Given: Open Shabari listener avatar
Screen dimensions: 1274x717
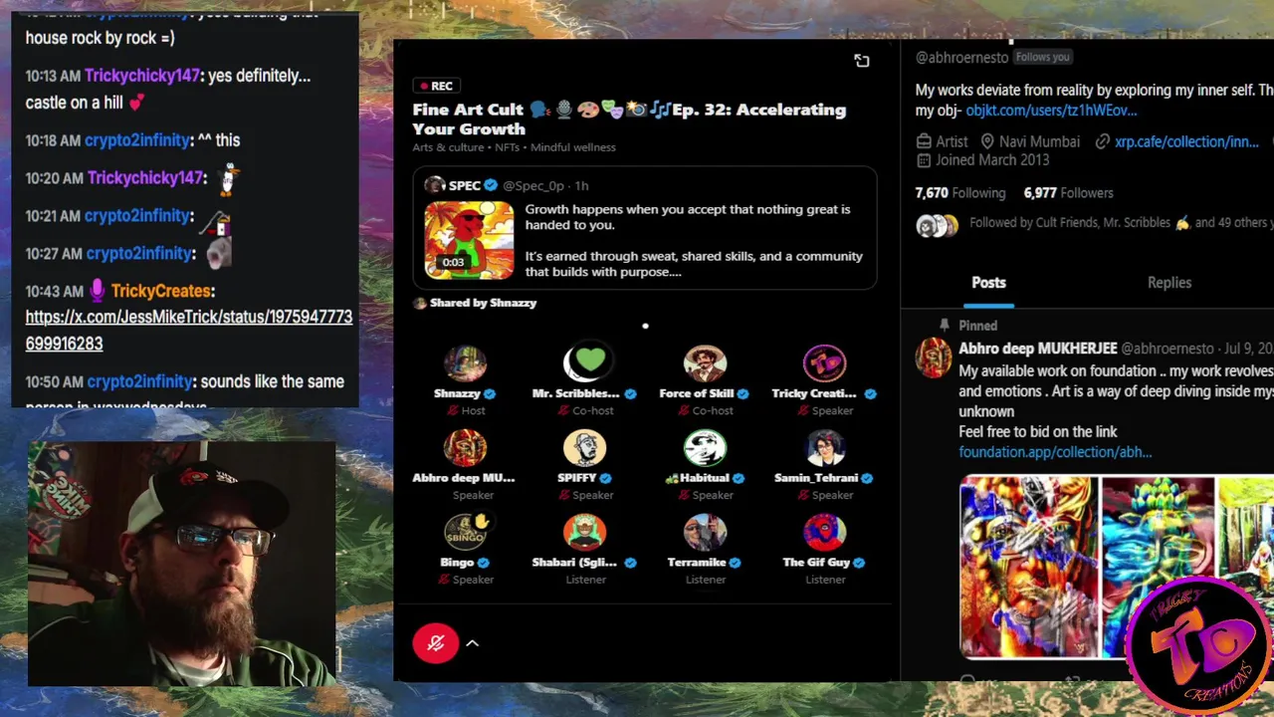Looking at the screenshot, I should [584, 533].
